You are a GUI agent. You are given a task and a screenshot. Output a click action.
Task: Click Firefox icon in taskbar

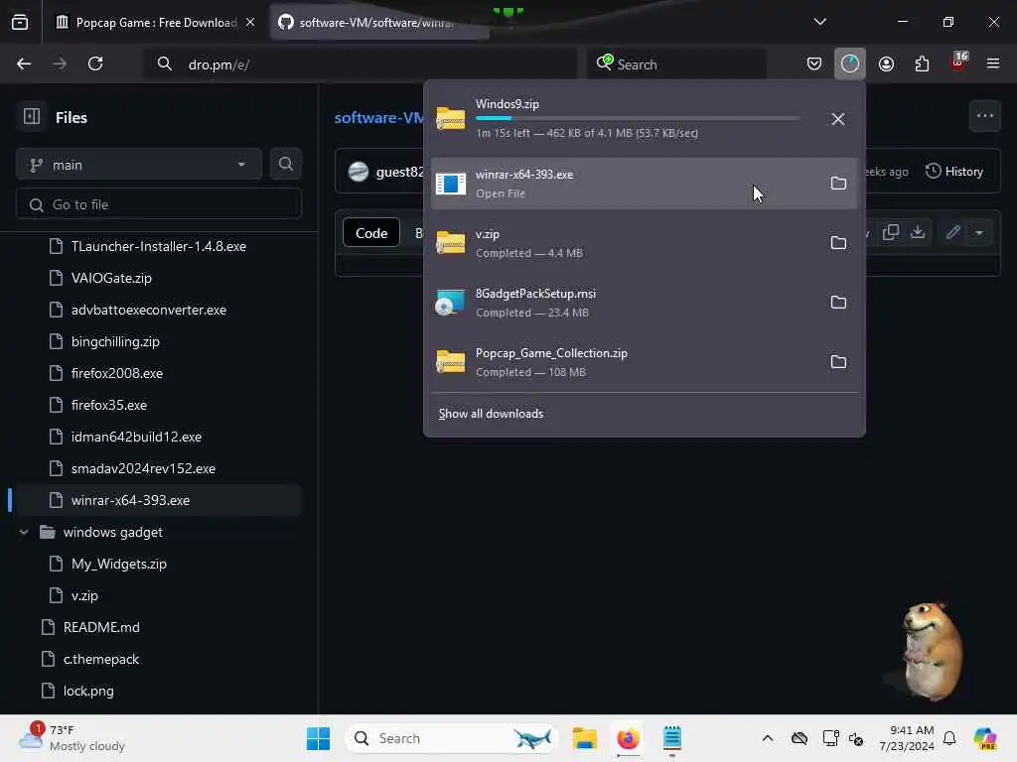coord(628,738)
